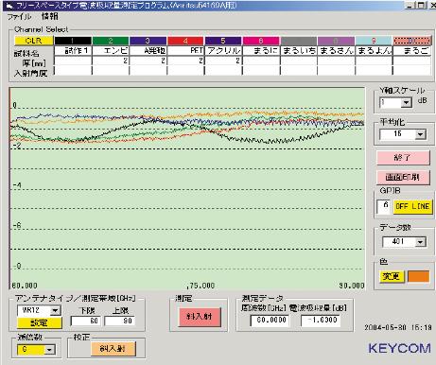Click sample name field A発泡
This screenshot has width=436, height=365.
coord(148,51)
